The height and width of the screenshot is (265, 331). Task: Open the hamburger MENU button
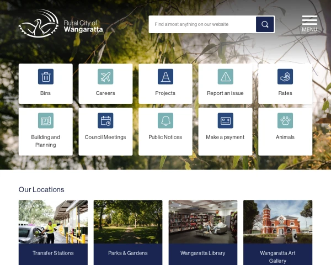pos(309,24)
